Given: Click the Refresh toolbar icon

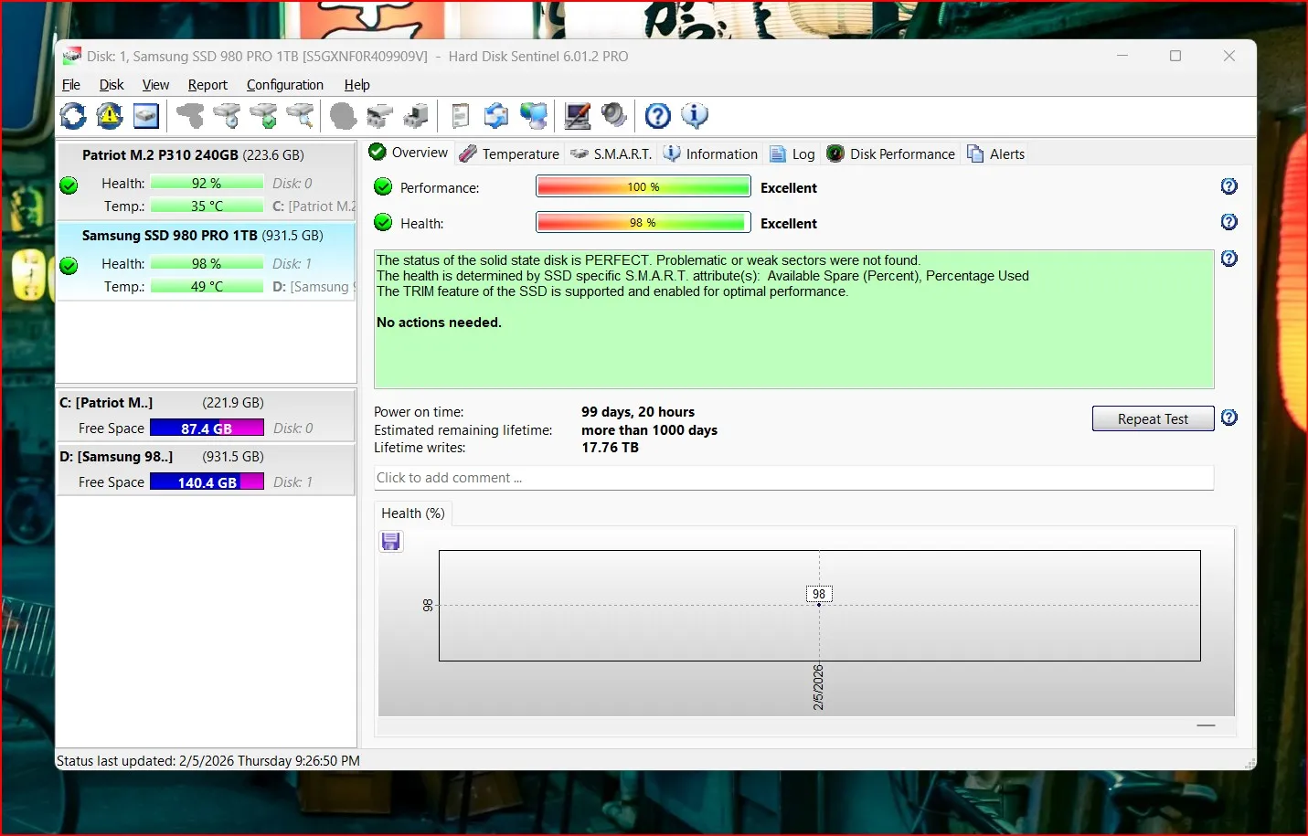Looking at the screenshot, I should 73,116.
